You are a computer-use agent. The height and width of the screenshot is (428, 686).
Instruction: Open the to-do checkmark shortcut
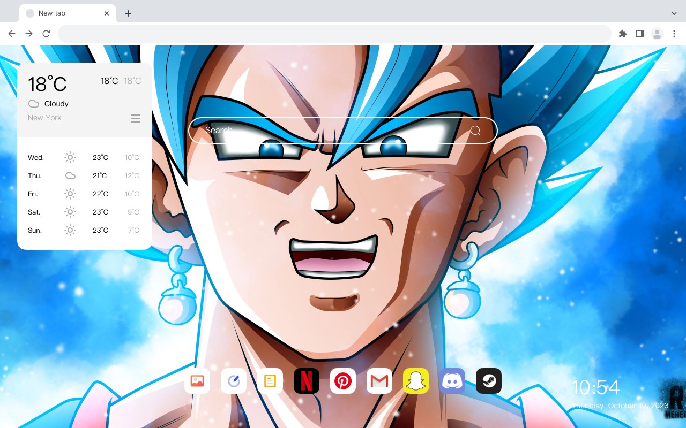[x=234, y=381]
